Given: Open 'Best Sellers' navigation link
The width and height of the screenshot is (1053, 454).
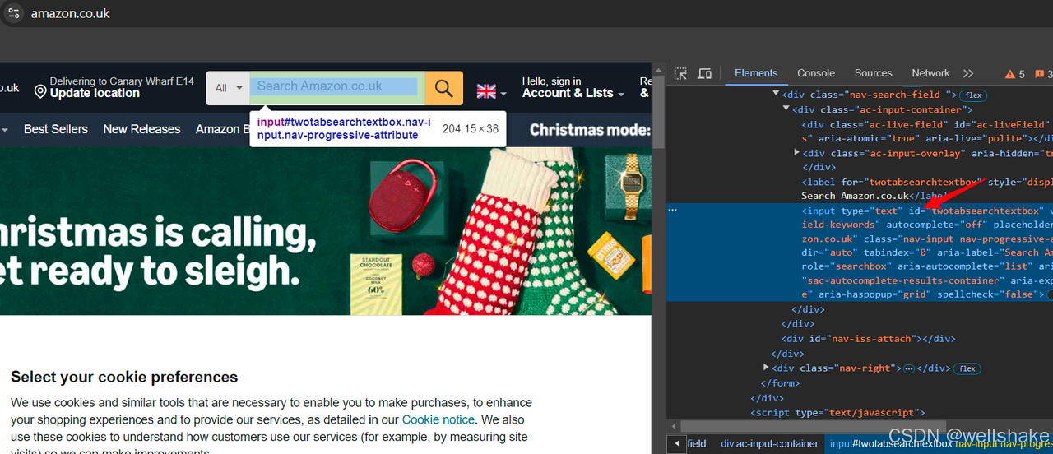Looking at the screenshot, I should [x=56, y=129].
